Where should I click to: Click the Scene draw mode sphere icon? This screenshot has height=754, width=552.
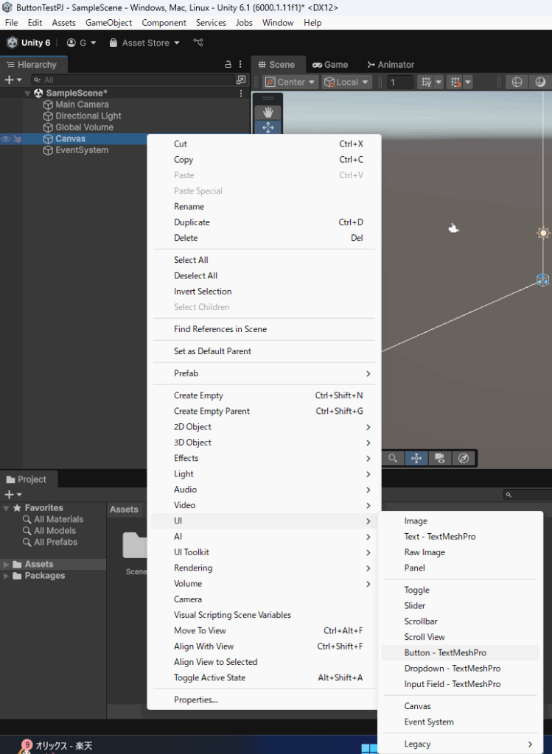517,82
